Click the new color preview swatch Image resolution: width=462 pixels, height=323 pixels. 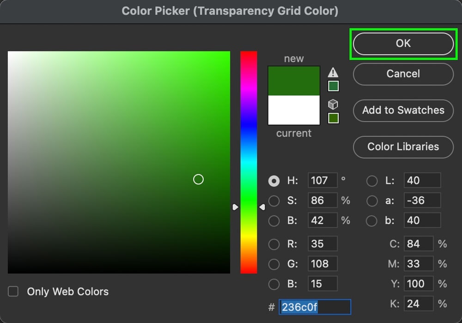click(294, 81)
